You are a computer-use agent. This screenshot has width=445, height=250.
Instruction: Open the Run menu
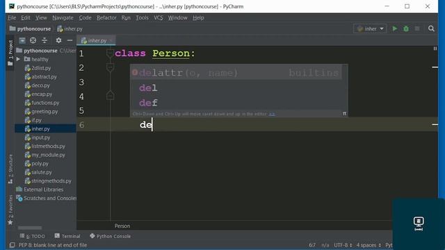pos(126,17)
